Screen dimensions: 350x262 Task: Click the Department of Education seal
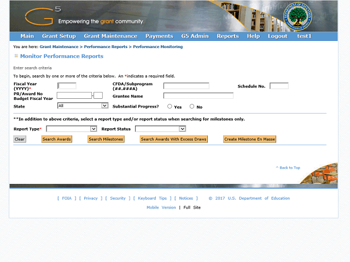tap(297, 16)
